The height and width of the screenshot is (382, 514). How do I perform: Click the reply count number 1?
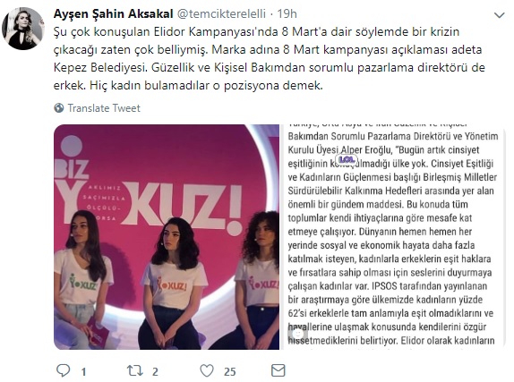point(83,371)
